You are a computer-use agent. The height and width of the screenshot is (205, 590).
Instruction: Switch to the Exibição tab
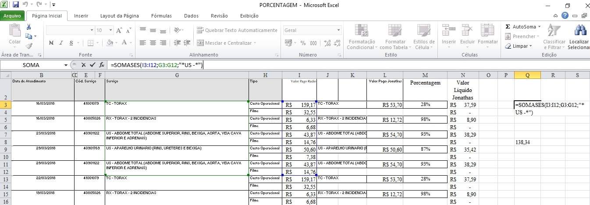(249, 16)
